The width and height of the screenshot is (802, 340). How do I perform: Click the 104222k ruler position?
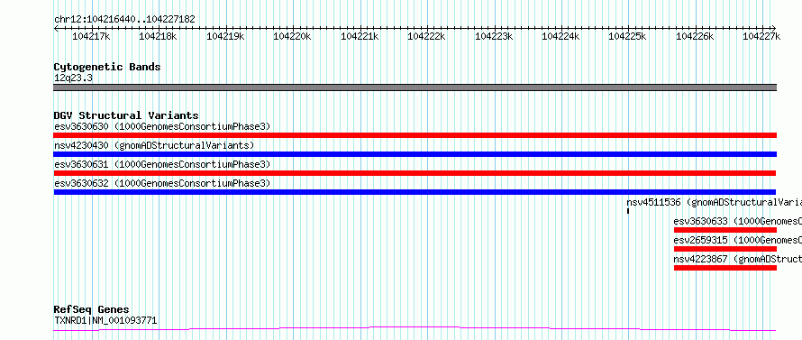(x=426, y=36)
